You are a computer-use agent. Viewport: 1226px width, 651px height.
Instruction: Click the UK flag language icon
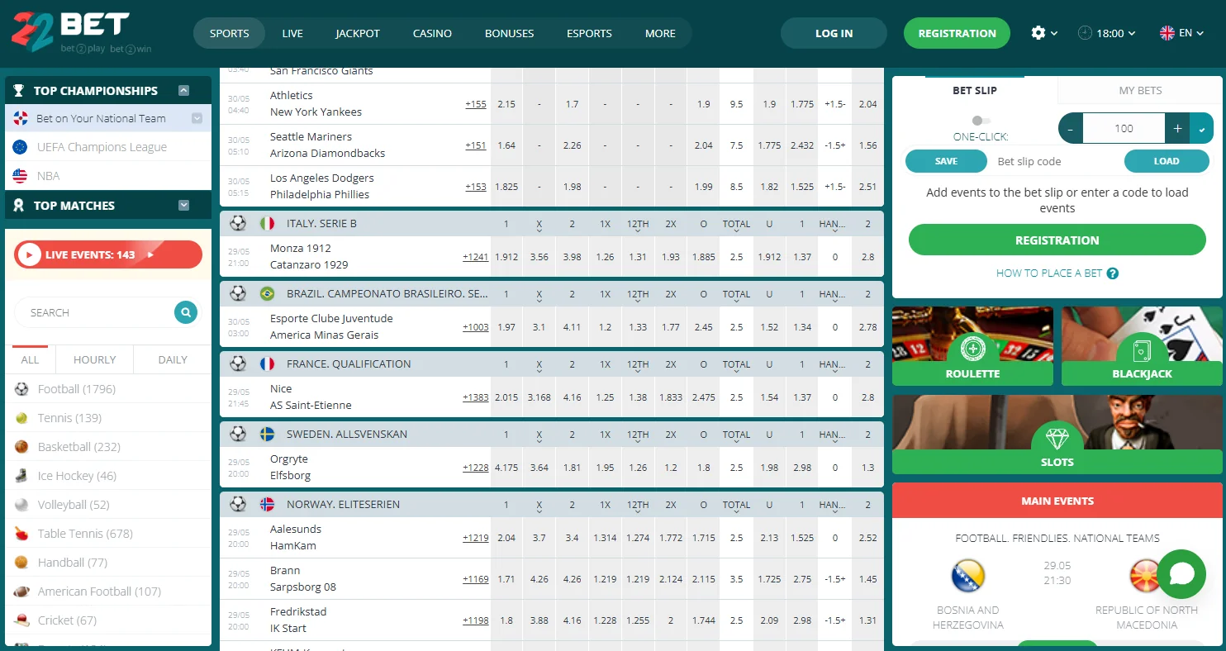pos(1167,33)
